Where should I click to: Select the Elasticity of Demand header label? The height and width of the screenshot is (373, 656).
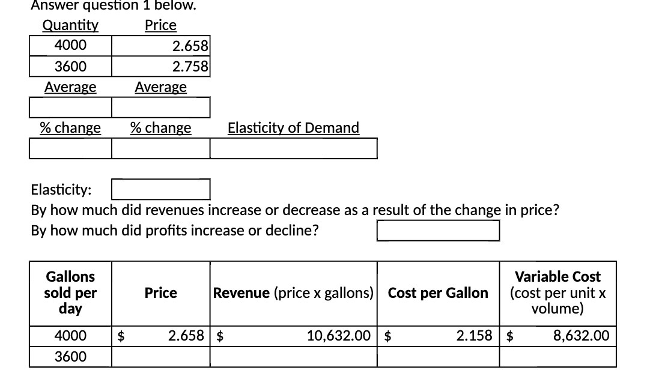pyautogui.click(x=293, y=127)
